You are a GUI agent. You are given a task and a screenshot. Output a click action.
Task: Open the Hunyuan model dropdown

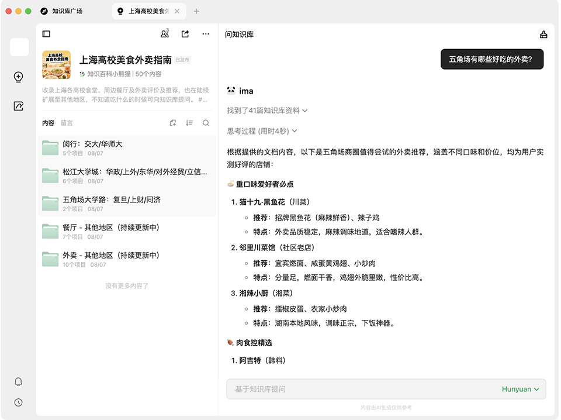pos(520,389)
